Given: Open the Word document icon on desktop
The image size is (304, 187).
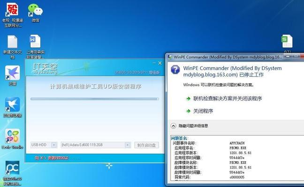Looking at the screenshot, I should [x=35, y=41].
